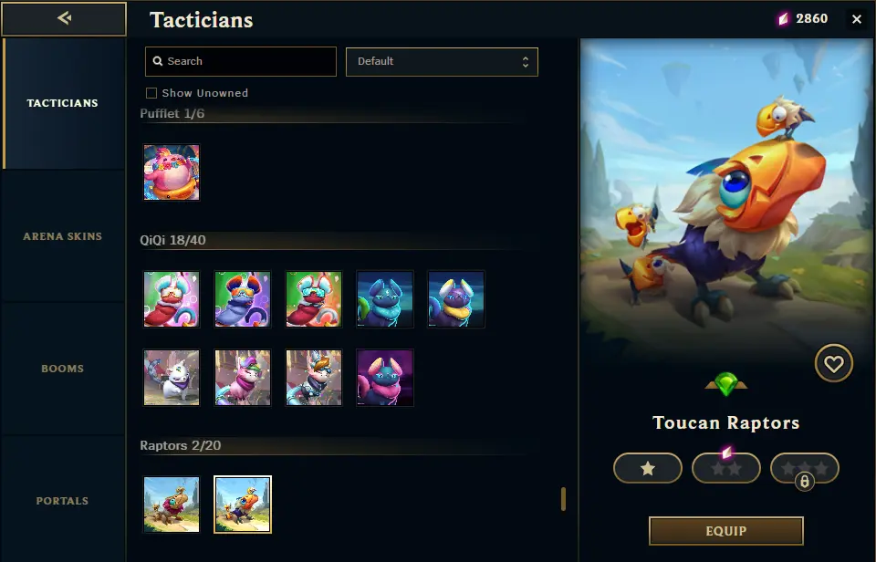Favorite Toucan Raptors with heart icon
The width and height of the screenshot is (876, 562).
coord(833,364)
